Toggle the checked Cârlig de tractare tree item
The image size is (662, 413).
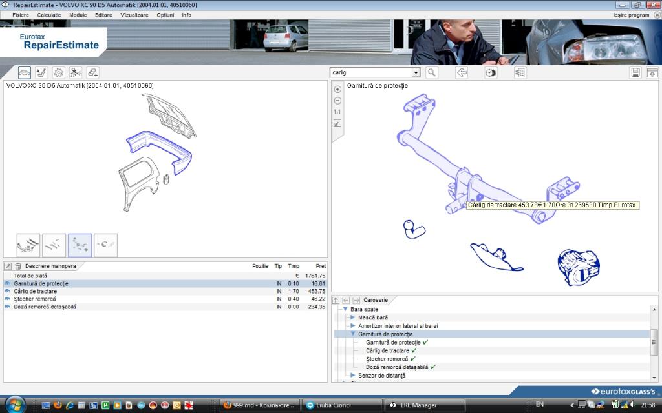coord(391,350)
